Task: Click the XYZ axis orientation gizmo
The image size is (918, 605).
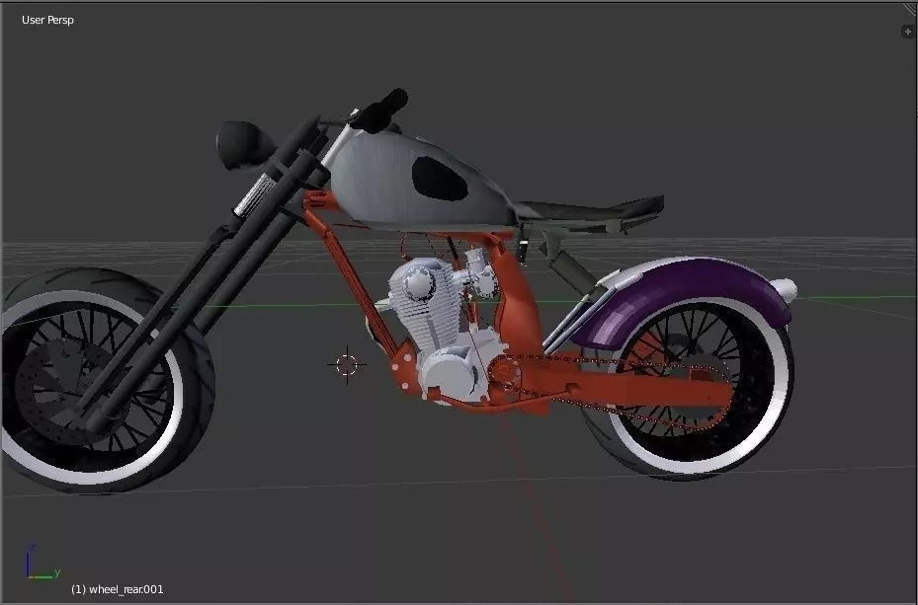Action: [42, 564]
